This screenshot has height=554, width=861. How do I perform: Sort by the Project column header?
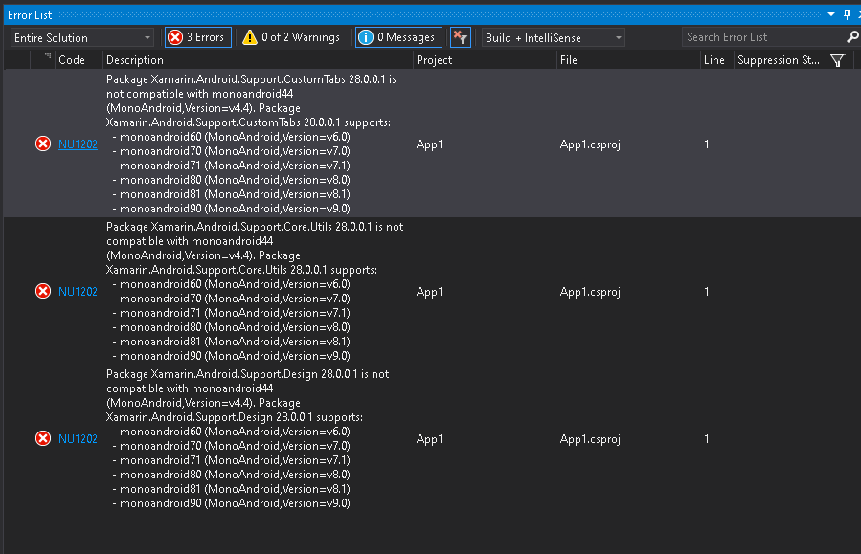[485, 60]
